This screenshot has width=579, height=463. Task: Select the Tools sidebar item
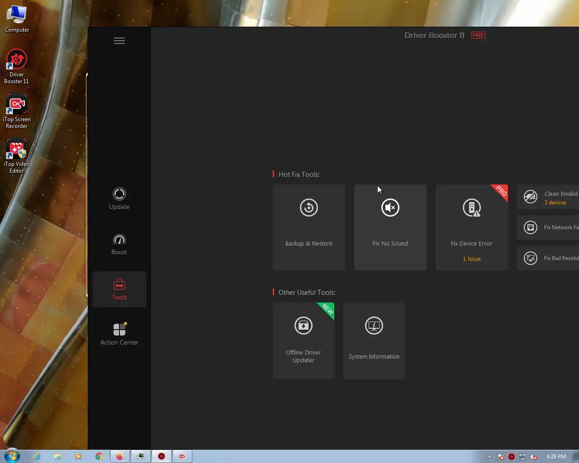coord(119,289)
